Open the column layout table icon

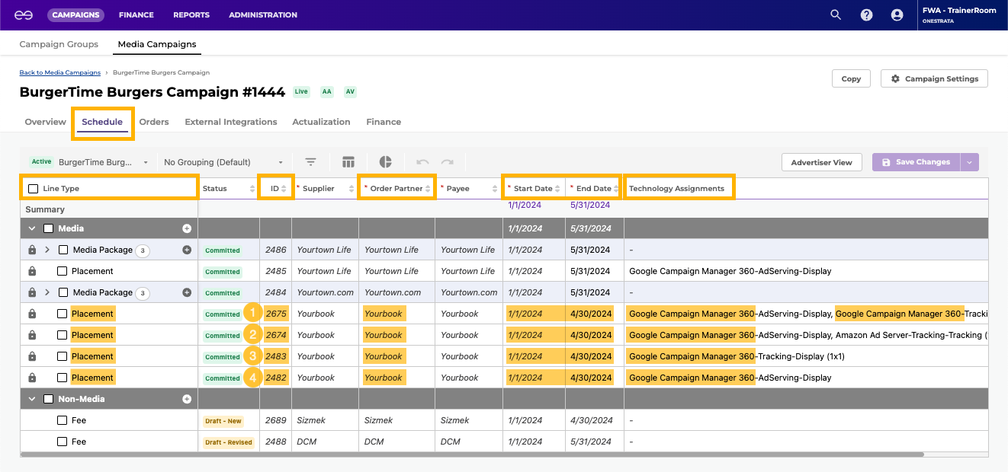pos(348,162)
